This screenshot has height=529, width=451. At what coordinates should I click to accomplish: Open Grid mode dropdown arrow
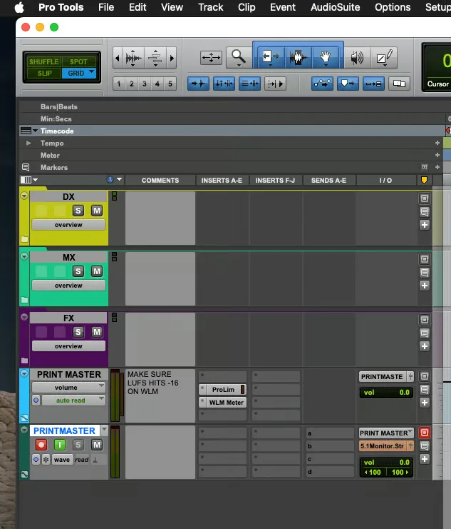click(92, 72)
